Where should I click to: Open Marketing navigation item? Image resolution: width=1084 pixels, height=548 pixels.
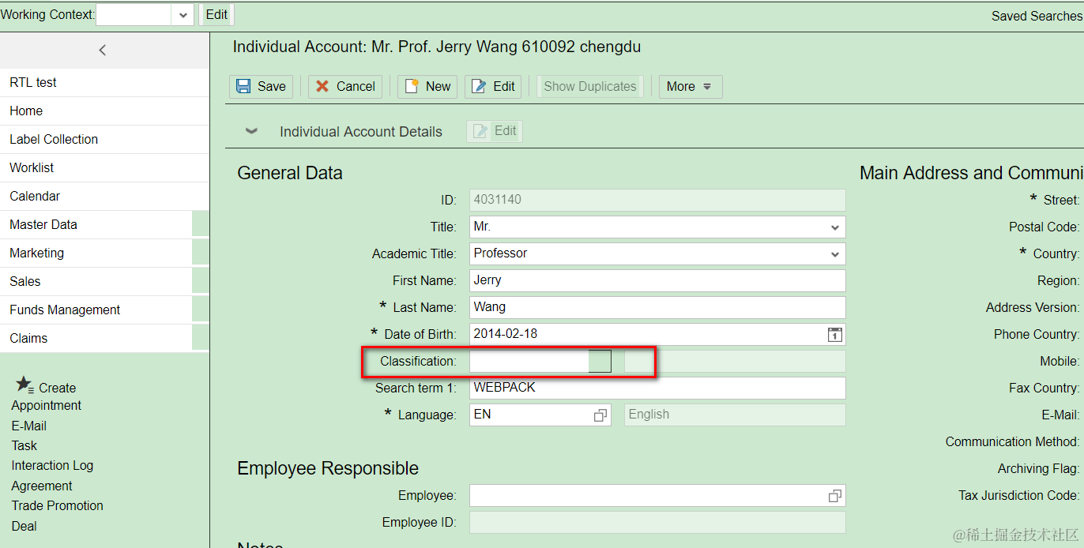[x=96, y=253]
